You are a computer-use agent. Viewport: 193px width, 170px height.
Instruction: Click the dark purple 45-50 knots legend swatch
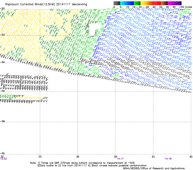[x=178, y=3]
